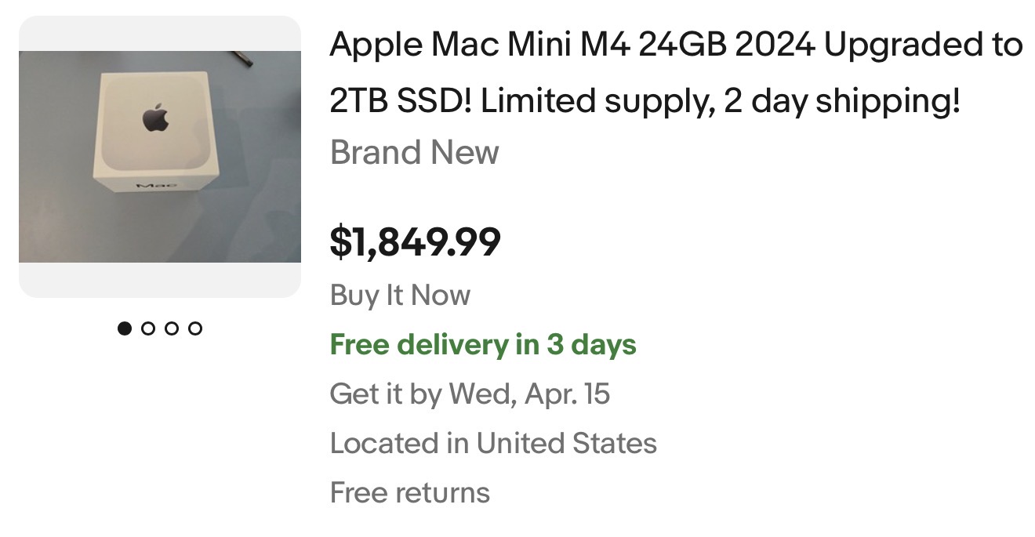Screen dimensions: 1035x537
Task: Click the Apple logo on the box photo
Action: (x=155, y=118)
